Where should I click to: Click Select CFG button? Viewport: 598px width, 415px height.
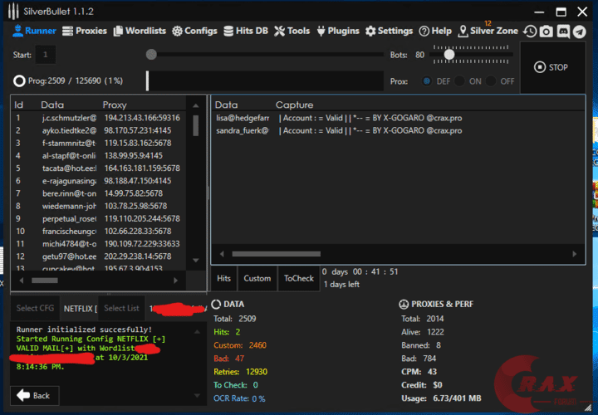click(x=35, y=308)
